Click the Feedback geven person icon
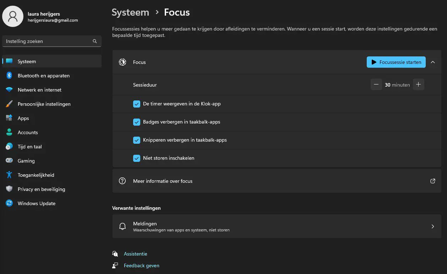The image size is (447, 274). 115,265
